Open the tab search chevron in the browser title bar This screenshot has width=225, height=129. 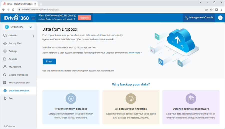pyautogui.click(x=200, y=2)
